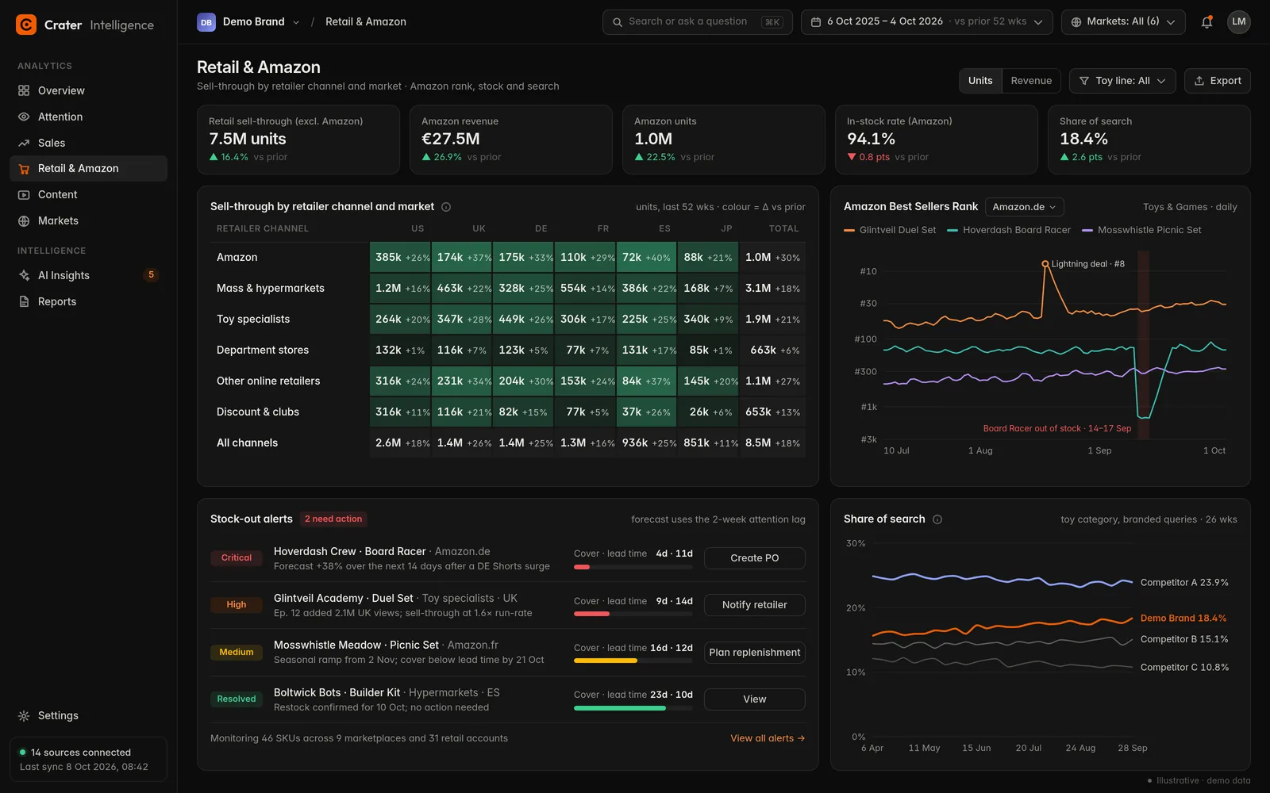The image size is (1270, 793).
Task: Expand the Demo Brand selector
Action: 249,22
